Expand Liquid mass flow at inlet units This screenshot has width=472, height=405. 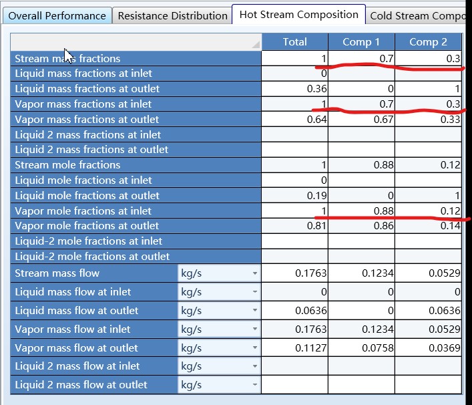click(254, 292)
